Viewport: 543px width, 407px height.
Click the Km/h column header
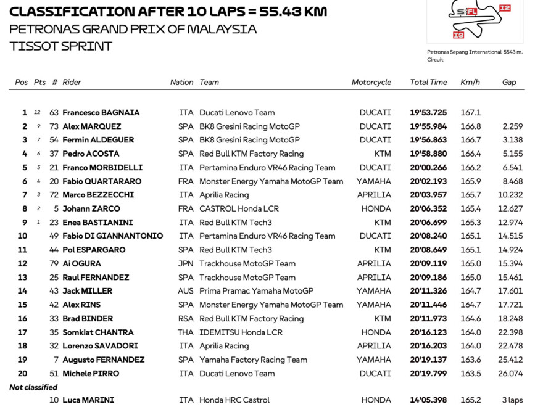(470, 82)
